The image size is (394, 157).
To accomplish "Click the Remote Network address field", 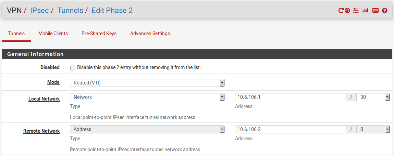I will point(291,129).
